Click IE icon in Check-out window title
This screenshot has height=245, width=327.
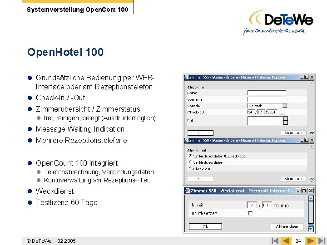point(186,140)
